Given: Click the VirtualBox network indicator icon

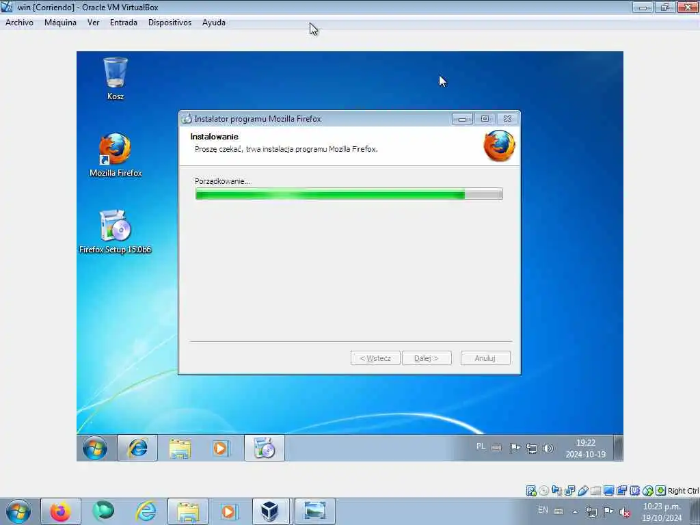Looking at the screenshot, I should pyautogui.click(x=569, y=491).
